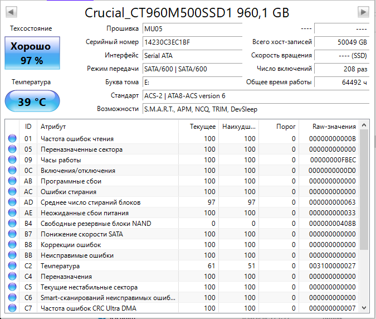This screenshot has height=319, width=376.
Task: Select the Часы работы row
Action: pos(182,159)
